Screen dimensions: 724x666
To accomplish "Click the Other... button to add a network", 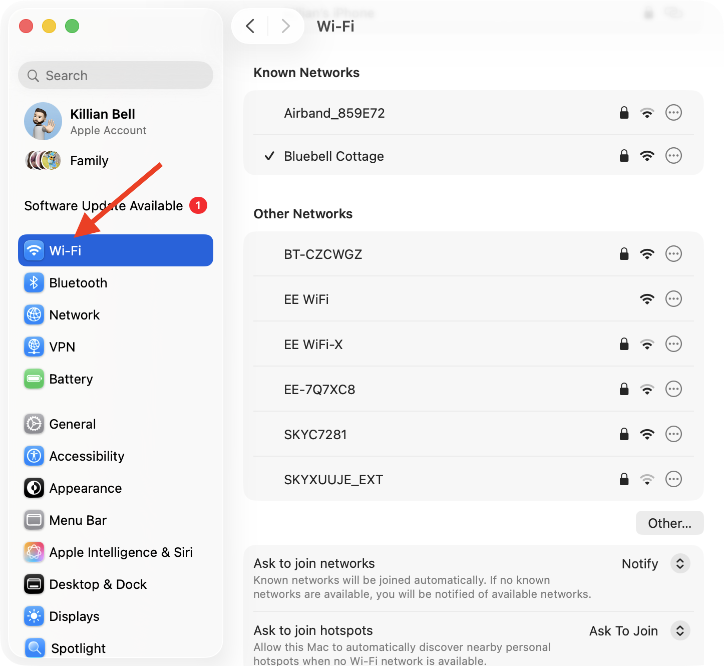I will [x=669, y=523].
